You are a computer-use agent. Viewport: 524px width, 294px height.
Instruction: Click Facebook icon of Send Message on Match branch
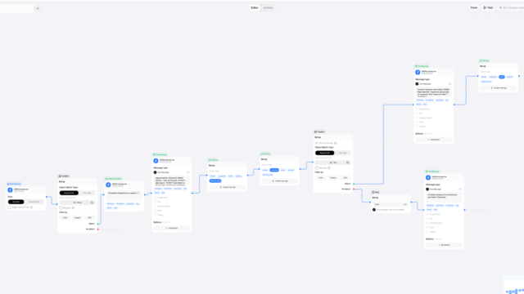[418, 73]
